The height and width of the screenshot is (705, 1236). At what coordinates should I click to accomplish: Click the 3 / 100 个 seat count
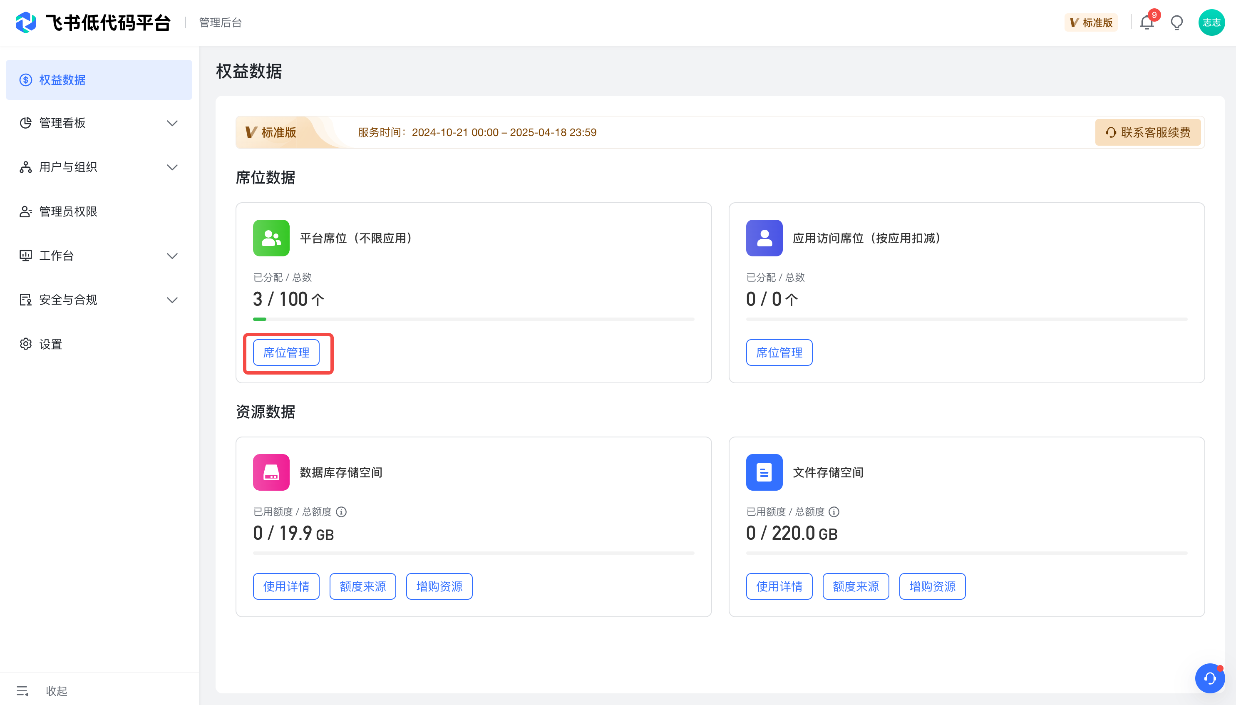tap(288, 300)
